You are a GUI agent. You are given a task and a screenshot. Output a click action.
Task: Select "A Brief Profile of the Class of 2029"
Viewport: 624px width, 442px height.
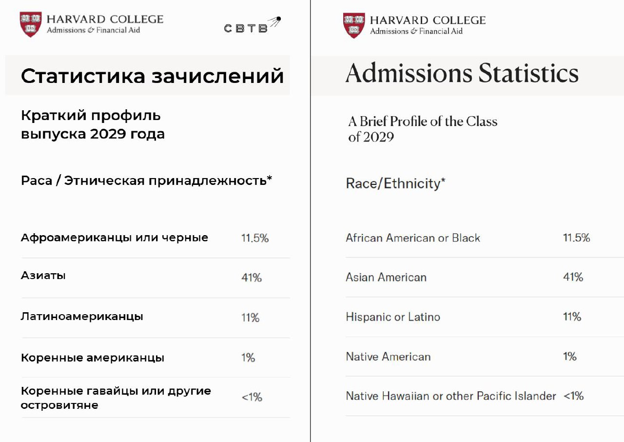point(422,129)
